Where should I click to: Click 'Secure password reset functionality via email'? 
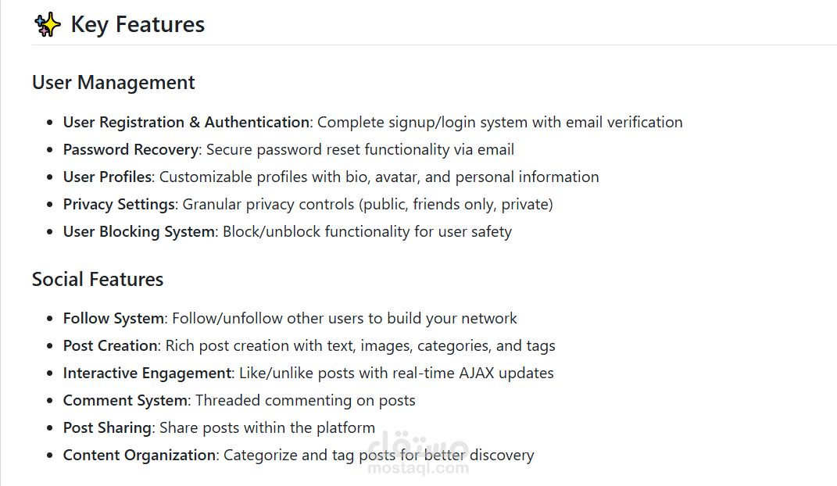tap(360, 150)
